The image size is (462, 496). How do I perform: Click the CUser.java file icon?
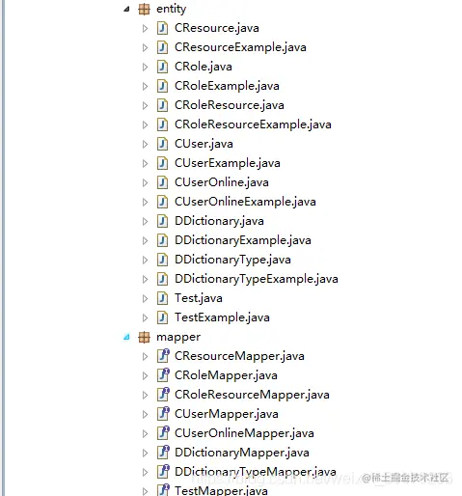click(x=162, y=144)
